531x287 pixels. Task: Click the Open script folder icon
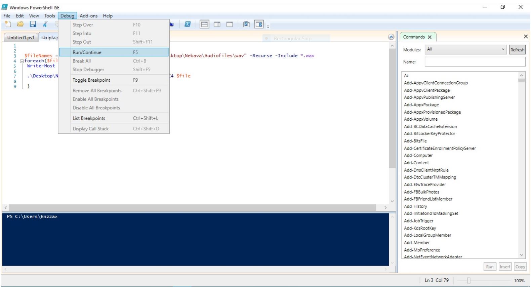click(x=21, y=24)
